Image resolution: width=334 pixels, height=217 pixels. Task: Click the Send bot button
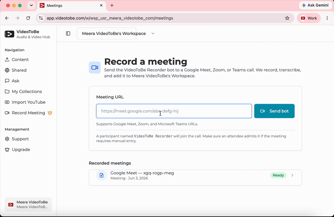(274, 111)
